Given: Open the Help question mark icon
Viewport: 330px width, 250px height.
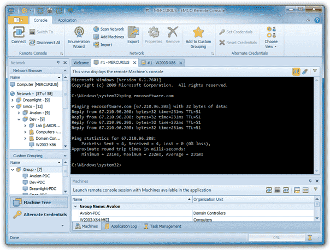Looking at the screenshot, I should tap(317, 20).
